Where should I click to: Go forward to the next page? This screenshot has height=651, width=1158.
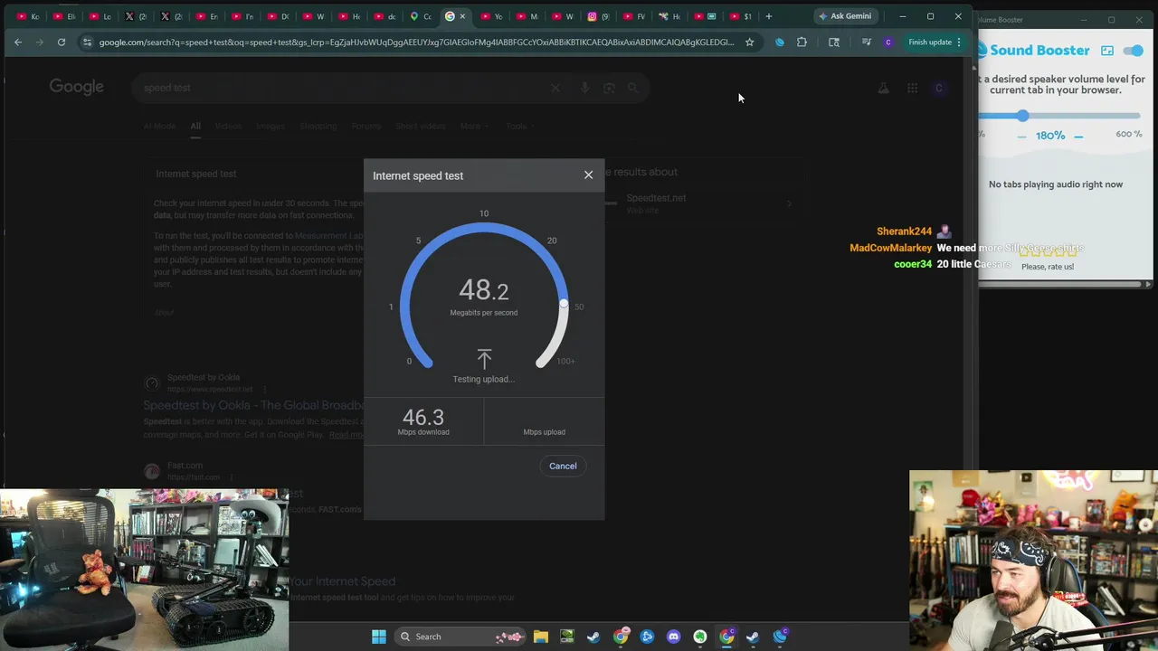pyautogui.click(x=40, y=42)
